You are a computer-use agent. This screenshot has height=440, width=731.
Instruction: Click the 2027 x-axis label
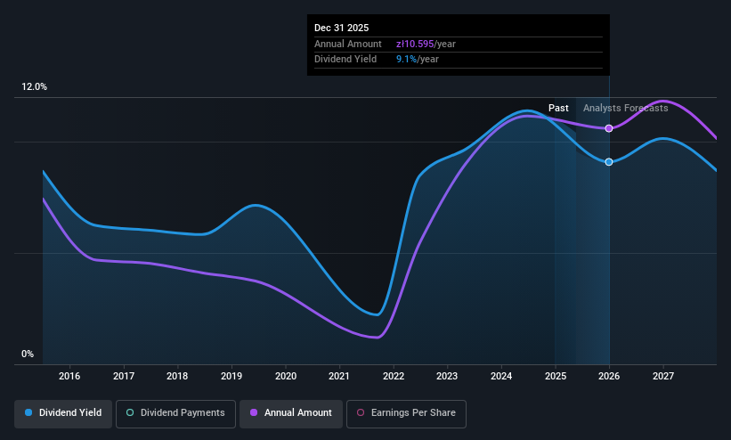663,376
